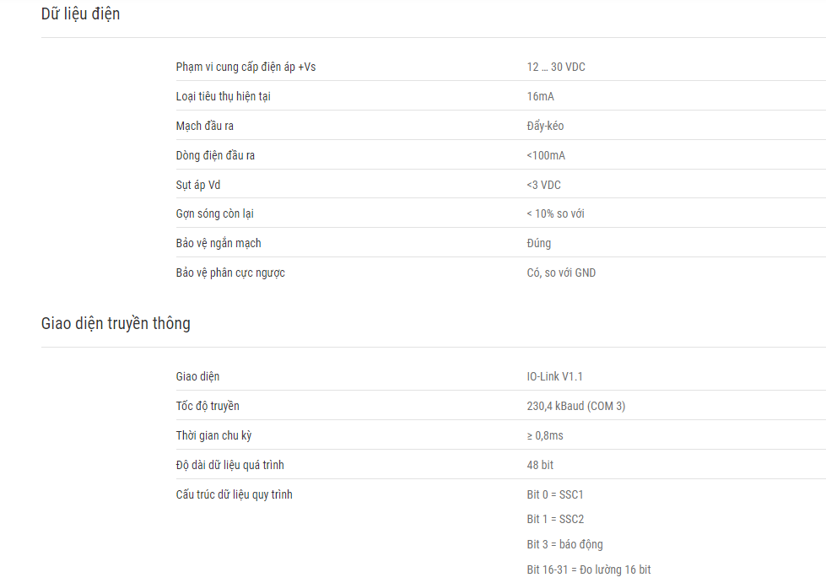Select the 'Bảo vệ ngắn mạch' label
The height and width of the screenshot is (583, 826).
(218, 243)
